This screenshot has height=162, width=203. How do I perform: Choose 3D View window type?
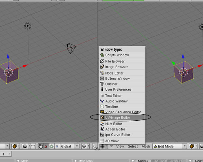[x=122, y=141]
